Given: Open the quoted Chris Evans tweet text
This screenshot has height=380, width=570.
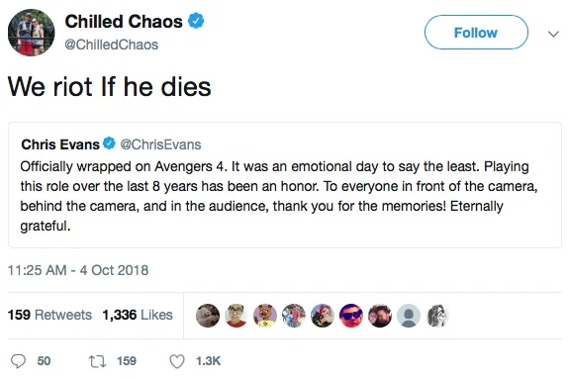Looking at the screenshot, I should point(279,196).
